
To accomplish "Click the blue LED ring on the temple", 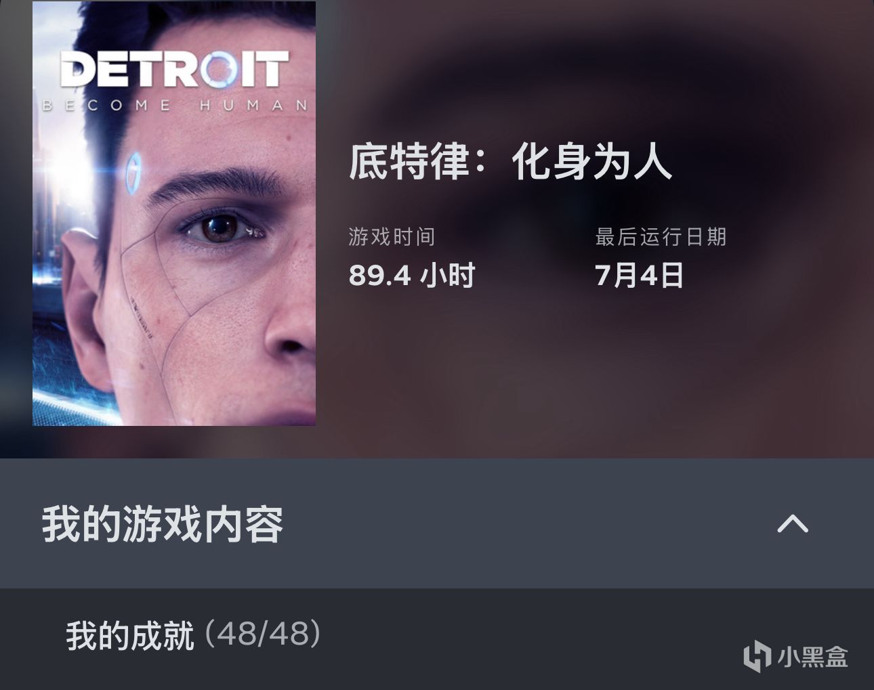I will pos(135,169).
